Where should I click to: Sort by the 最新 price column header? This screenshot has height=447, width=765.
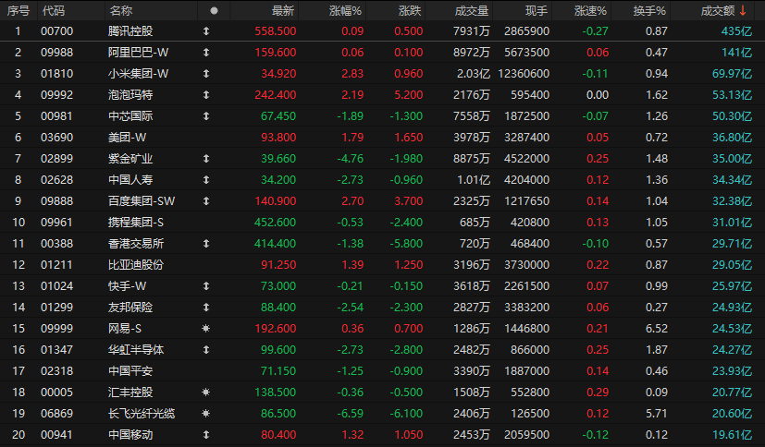(283, 11)
